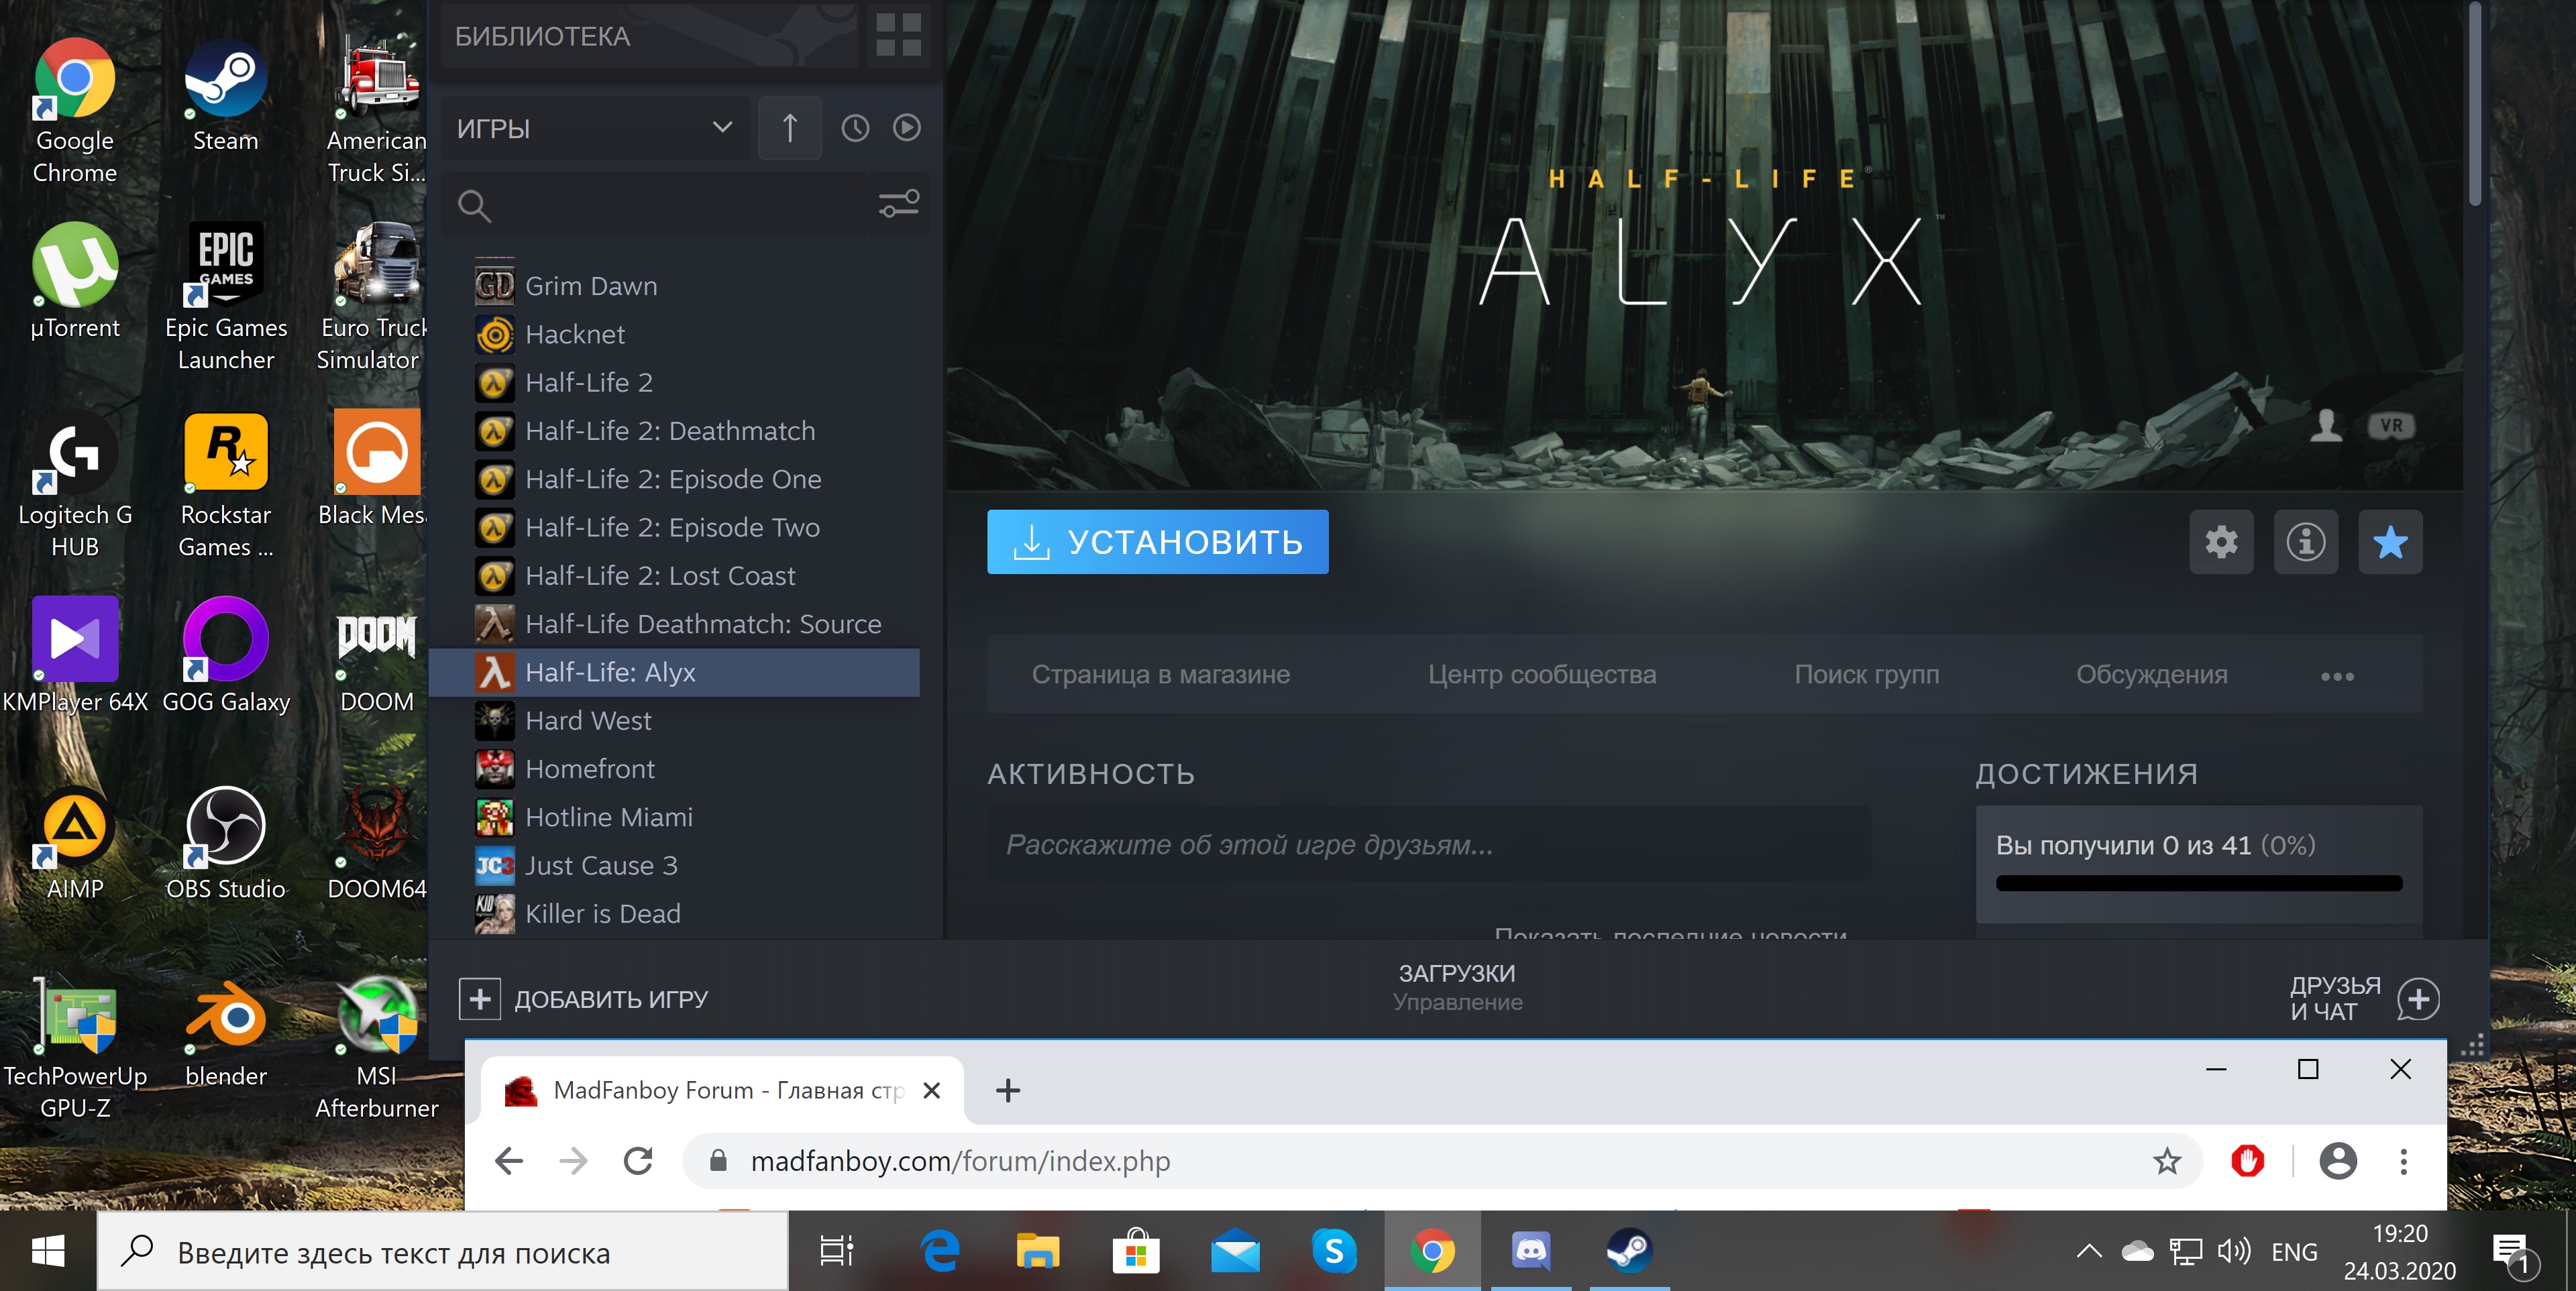Image resolution: width=2576 pixels, height=1291 pixels.
Task: Click the УСТАНОВИТЬ install button
Action: point(1157,542)
